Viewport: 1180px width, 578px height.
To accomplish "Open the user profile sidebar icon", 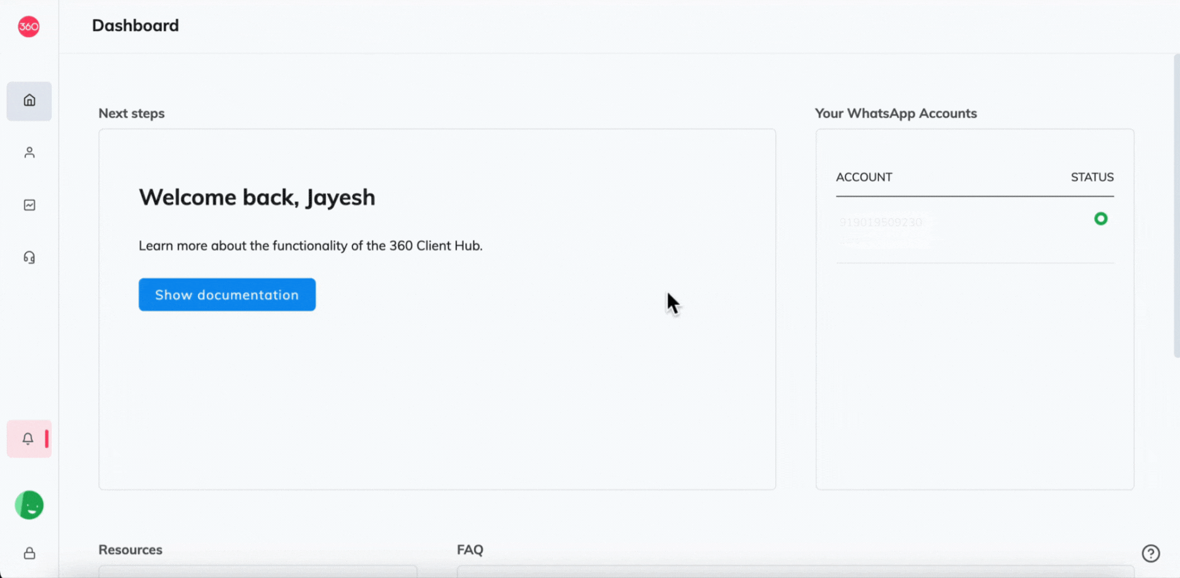I will 29,153.
